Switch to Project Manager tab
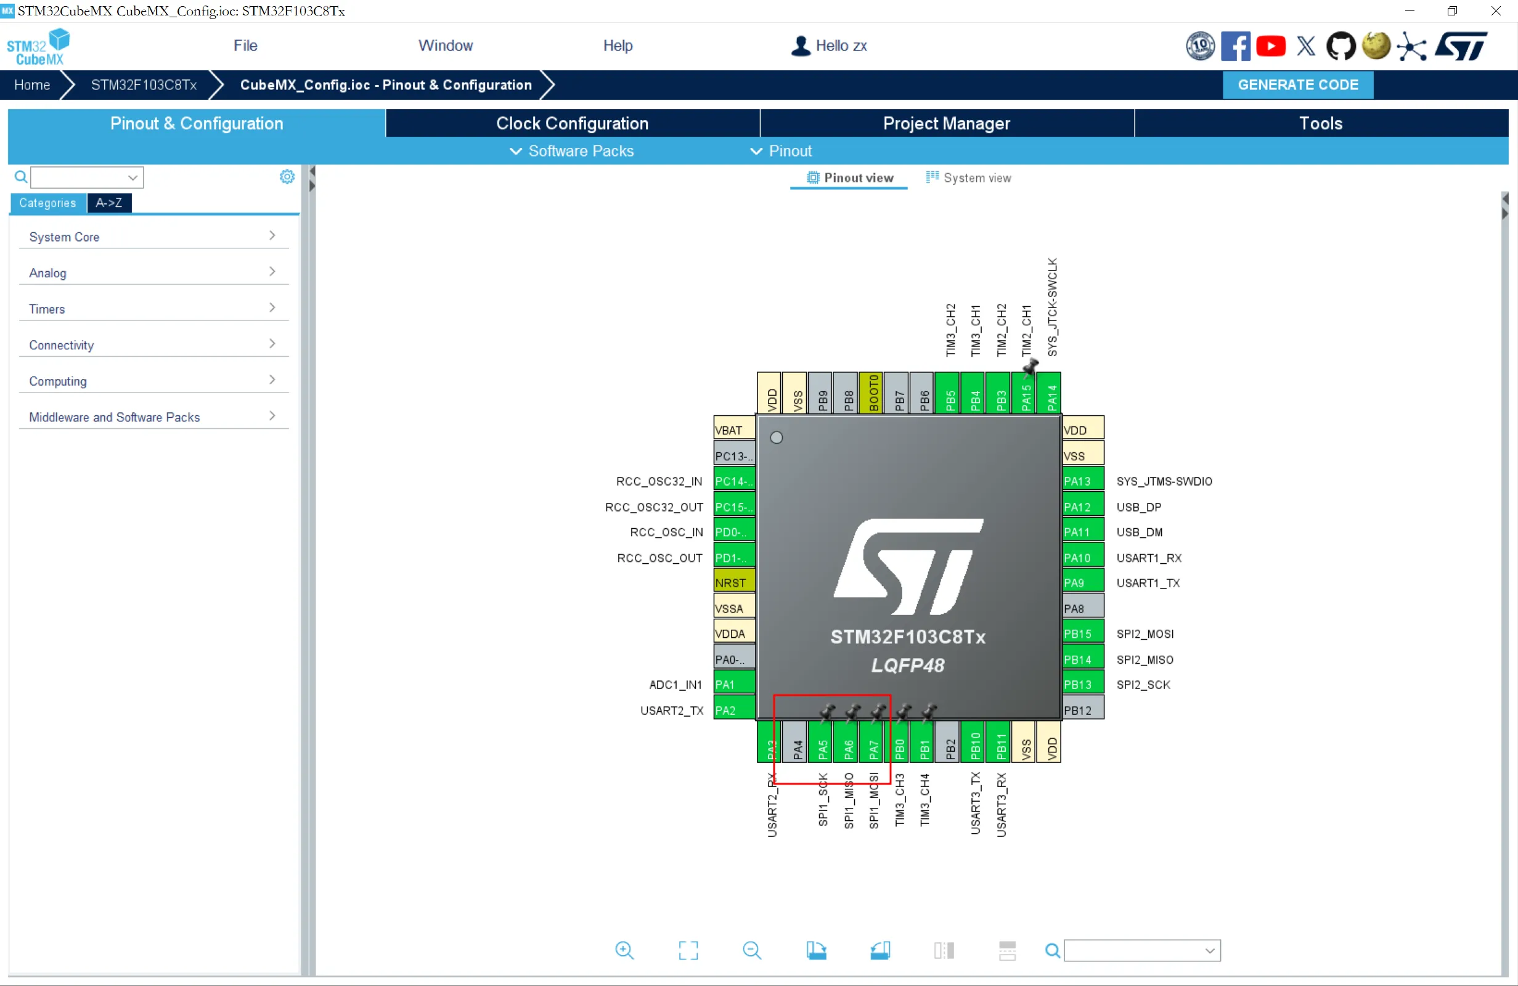This screenshot has height=986, width=1518. tap(947, 123)
